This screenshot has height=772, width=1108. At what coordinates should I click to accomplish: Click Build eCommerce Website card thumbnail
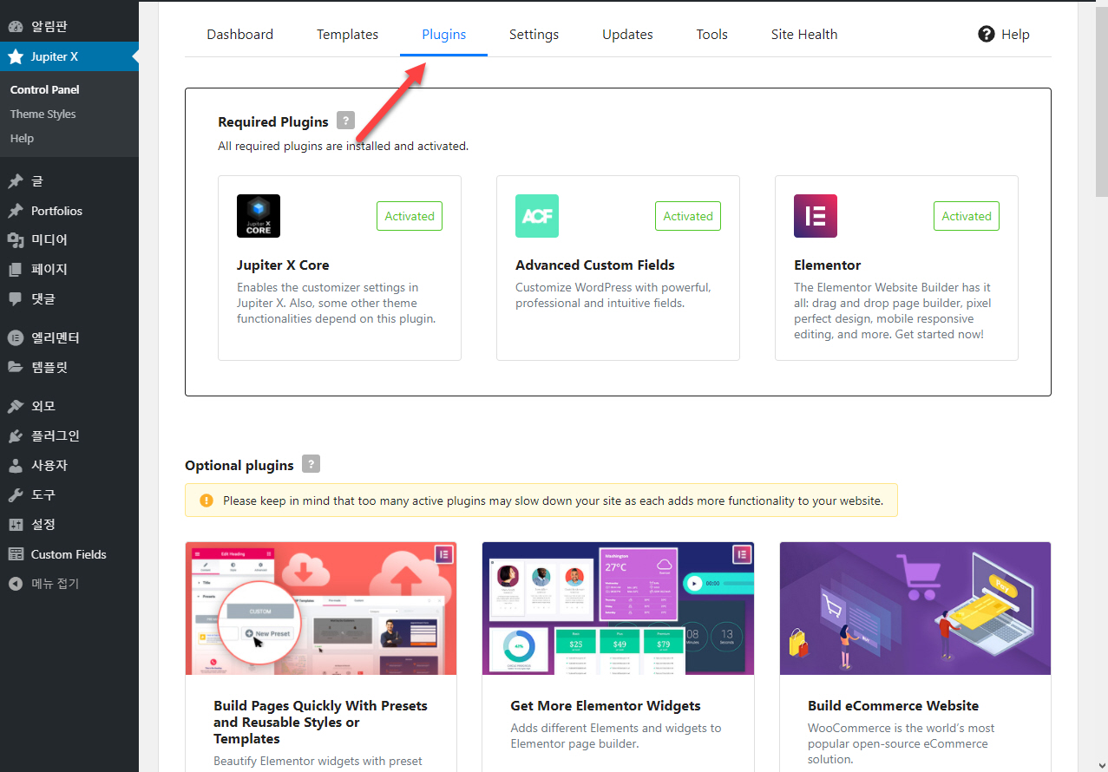tap(915, 609)
